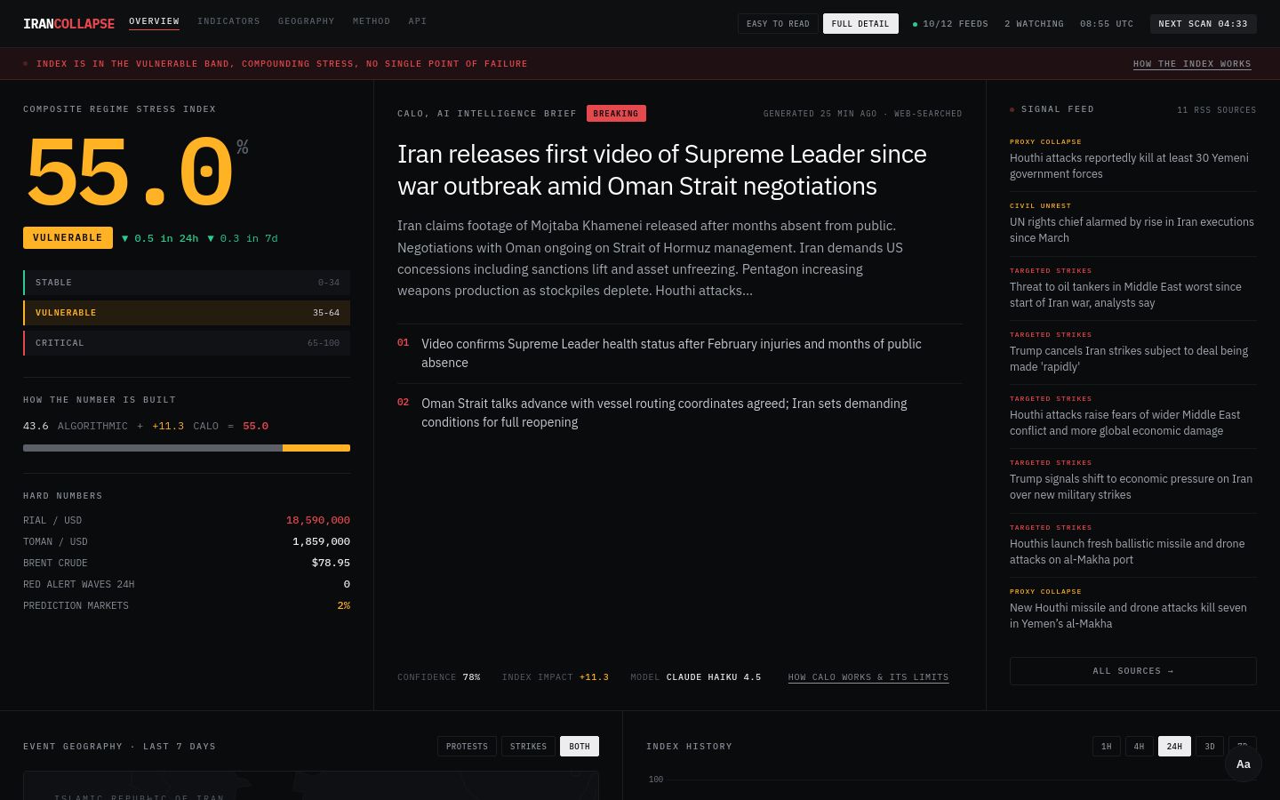Click the 0.3 in 7d change indicator

point(243,238)
